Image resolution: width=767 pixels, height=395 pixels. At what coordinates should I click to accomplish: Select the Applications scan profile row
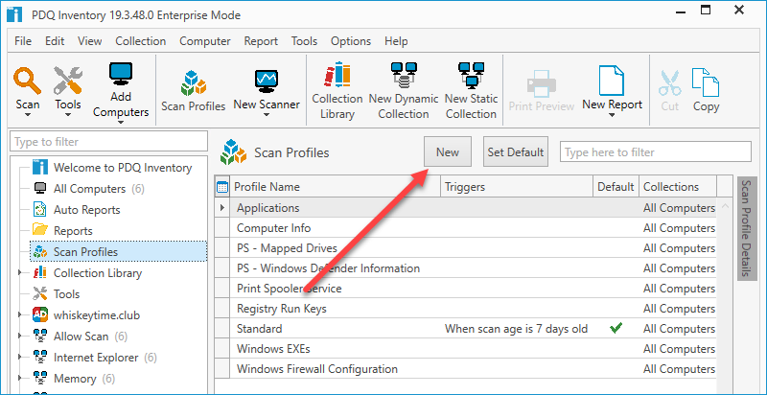coord(466,208)
